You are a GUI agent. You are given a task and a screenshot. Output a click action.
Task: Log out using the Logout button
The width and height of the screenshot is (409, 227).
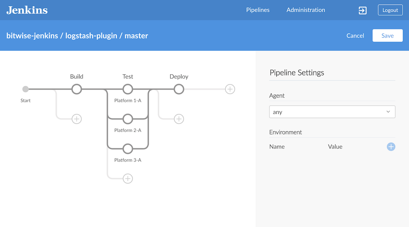point(390,10)
